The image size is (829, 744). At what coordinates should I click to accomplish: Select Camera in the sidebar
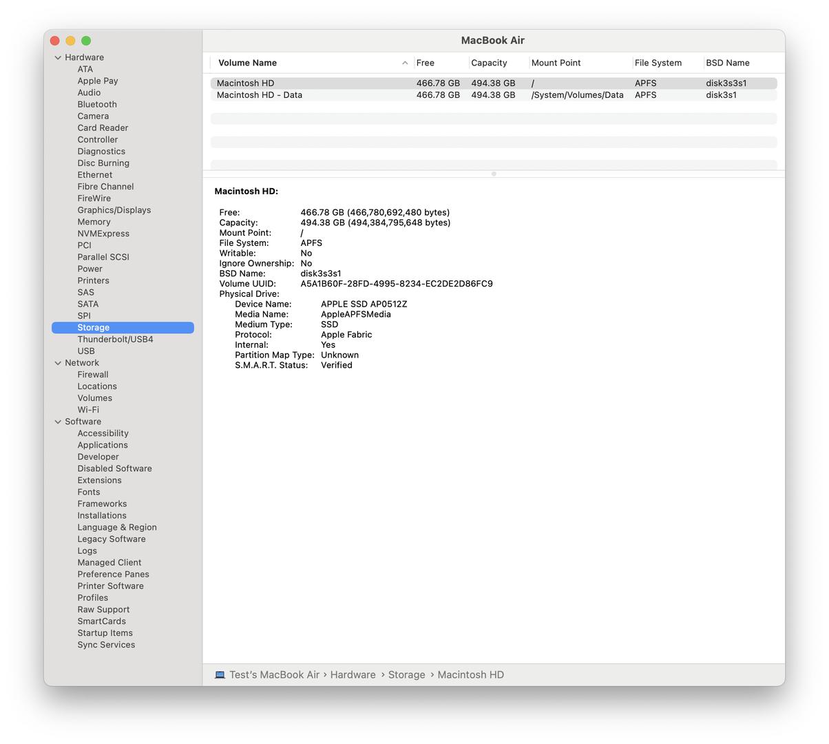(93, 116)
